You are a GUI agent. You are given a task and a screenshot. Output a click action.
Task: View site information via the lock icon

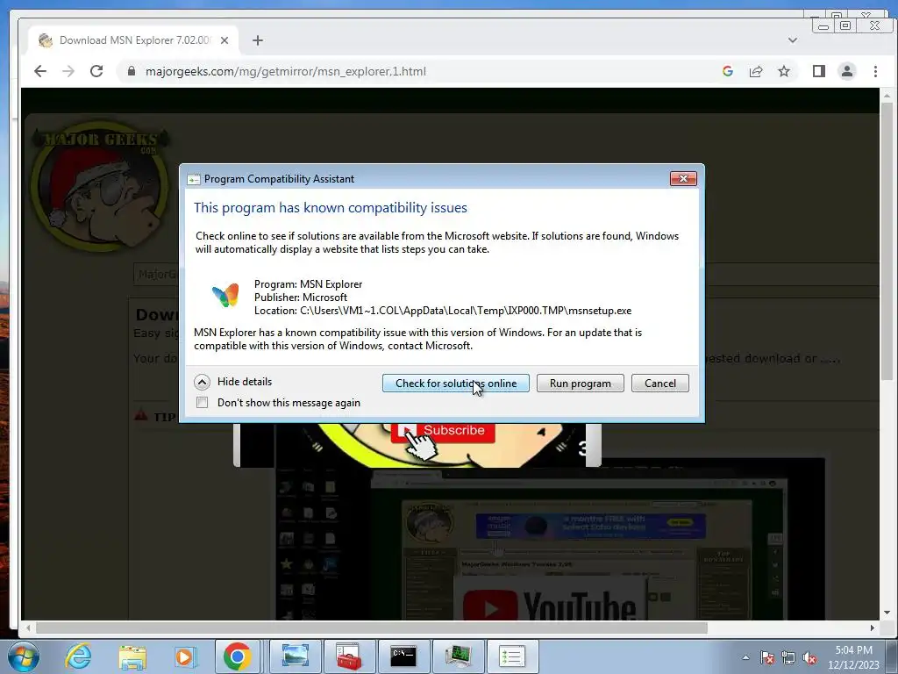pos(132,71)
